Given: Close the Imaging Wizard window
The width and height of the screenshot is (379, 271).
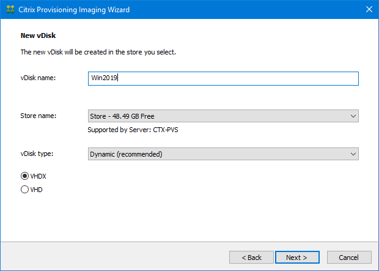Looking at the screenshot, I should 369,9.
